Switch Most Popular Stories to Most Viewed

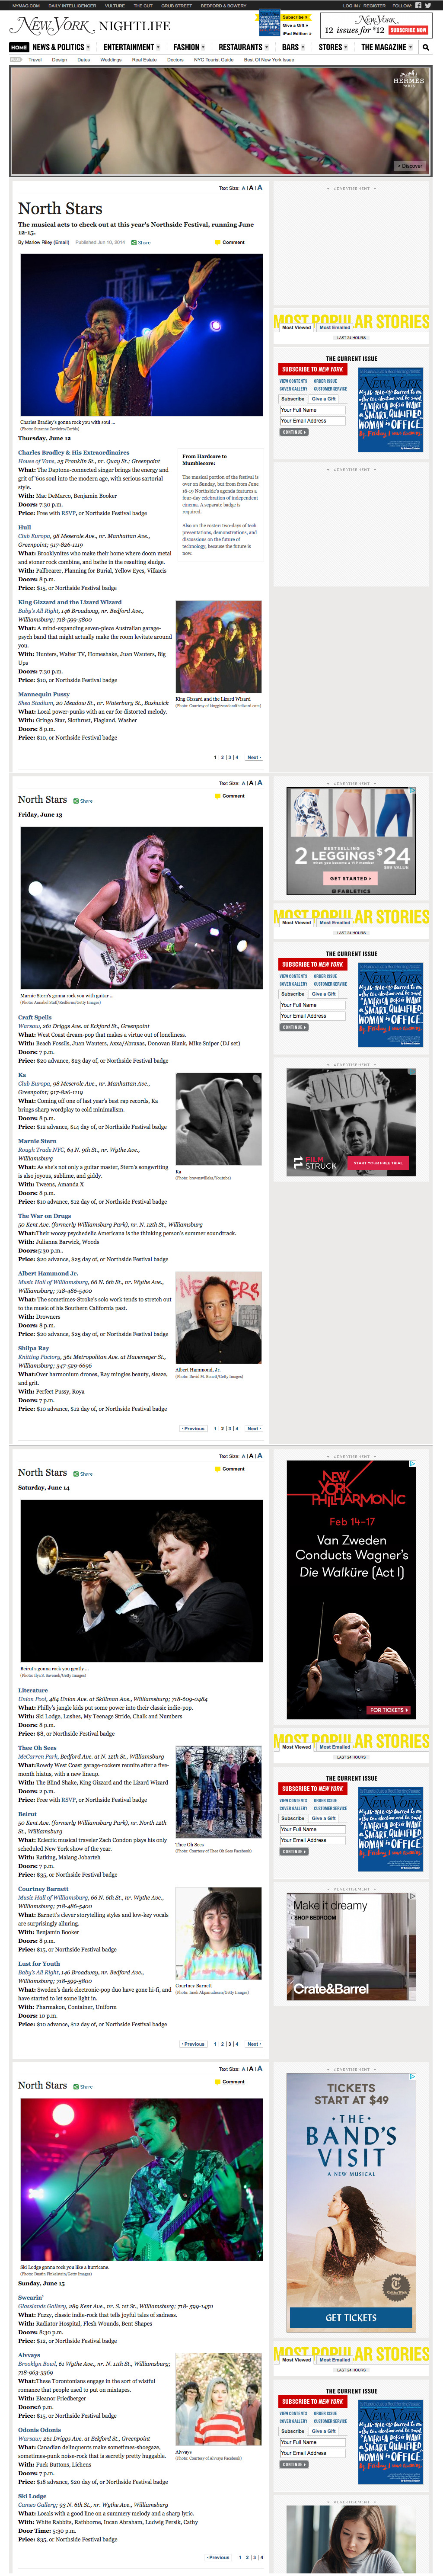296,327
